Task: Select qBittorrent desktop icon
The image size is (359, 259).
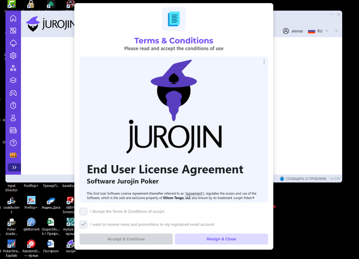Action: (31, 225)
